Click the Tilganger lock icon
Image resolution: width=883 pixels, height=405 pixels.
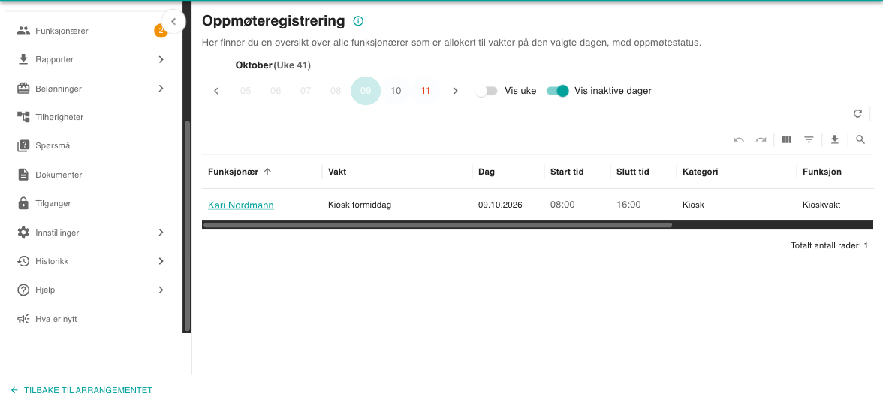23,204
